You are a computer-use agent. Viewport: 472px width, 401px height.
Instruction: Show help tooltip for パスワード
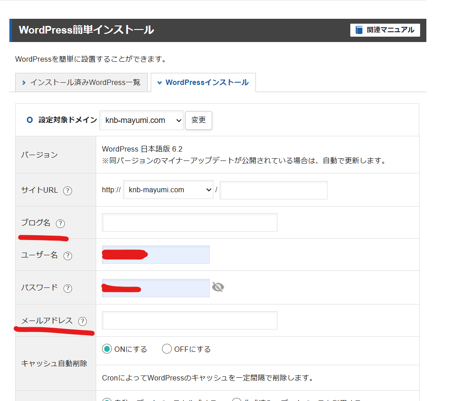(68, 288)
